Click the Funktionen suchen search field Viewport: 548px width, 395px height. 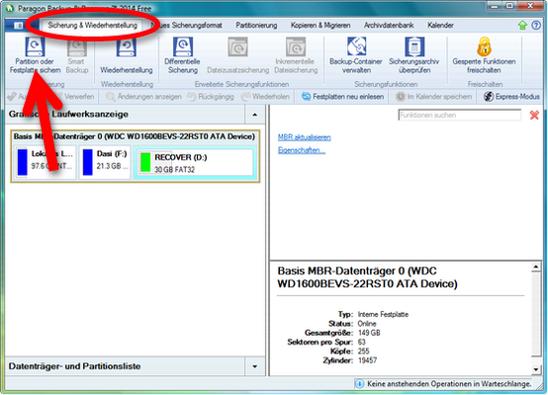click(x=460, y=116)
